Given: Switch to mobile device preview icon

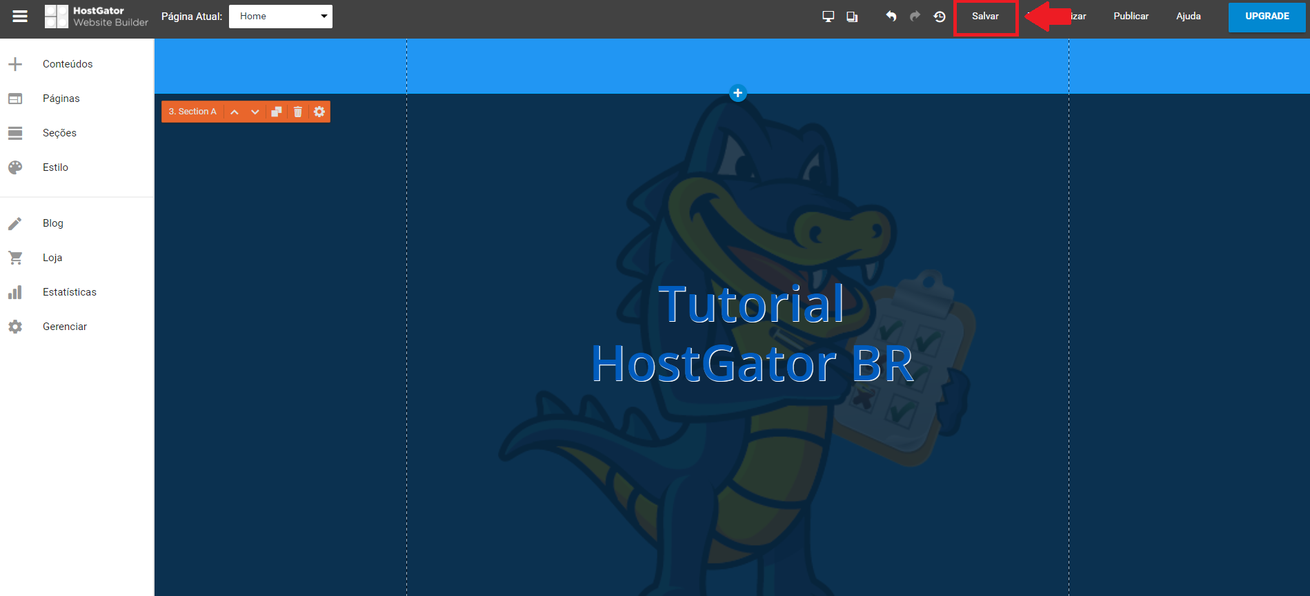Looking at the screenshot, I should click(853, 17).
